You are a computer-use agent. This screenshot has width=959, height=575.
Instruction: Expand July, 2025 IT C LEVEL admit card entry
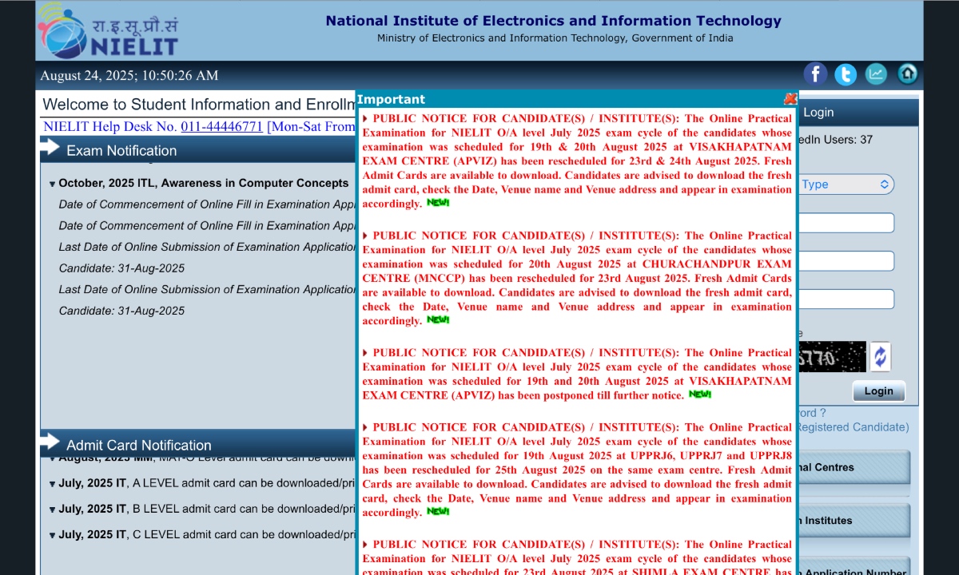point(53,535)
